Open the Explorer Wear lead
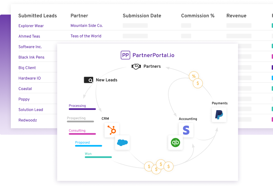The height and width of the screenshot is (189, 273). coord(31,26)
